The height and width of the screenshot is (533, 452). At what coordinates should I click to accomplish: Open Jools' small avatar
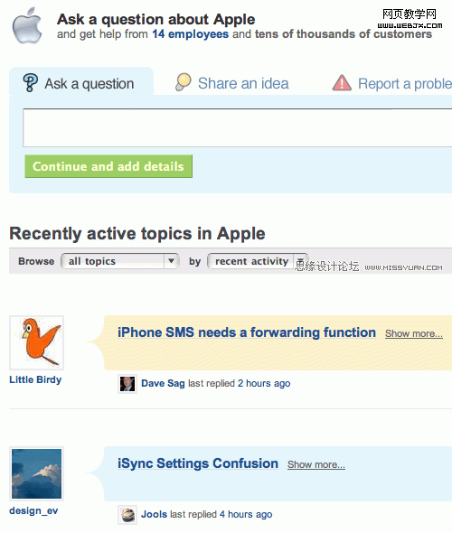127,515
